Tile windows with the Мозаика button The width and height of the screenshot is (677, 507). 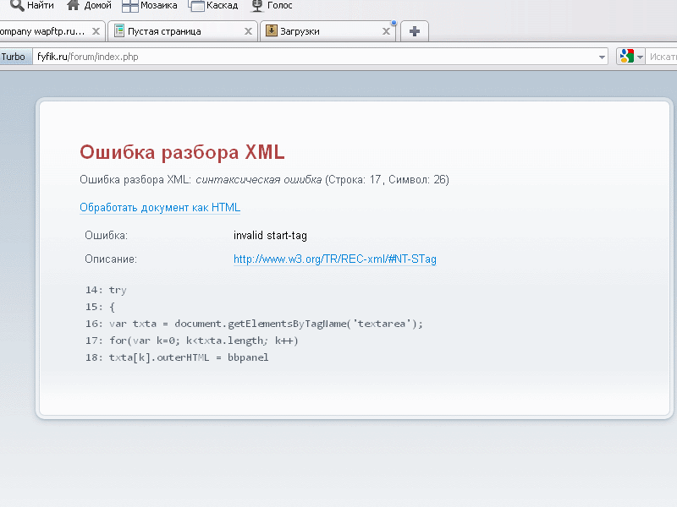click(x=130, y=6)
